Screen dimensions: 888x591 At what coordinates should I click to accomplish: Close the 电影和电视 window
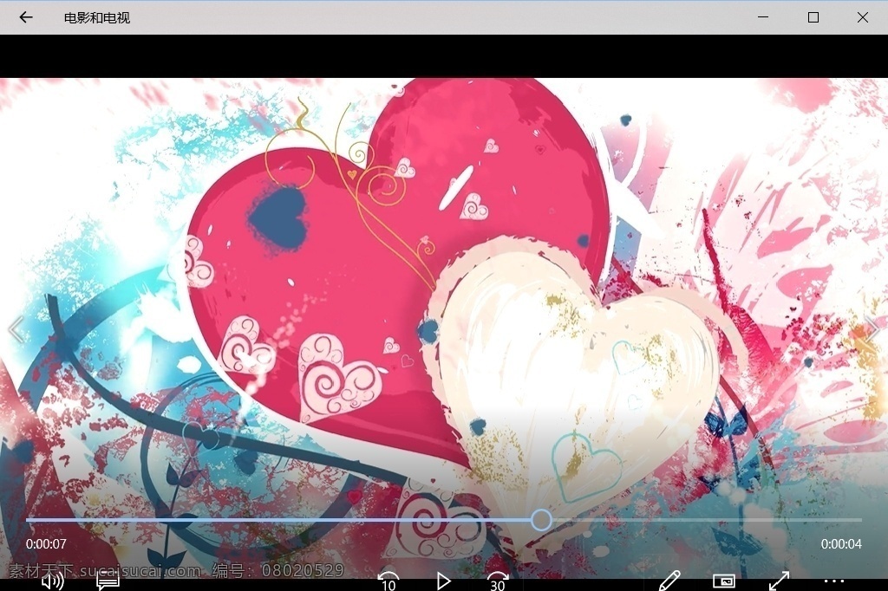click(x=863, y=17)
